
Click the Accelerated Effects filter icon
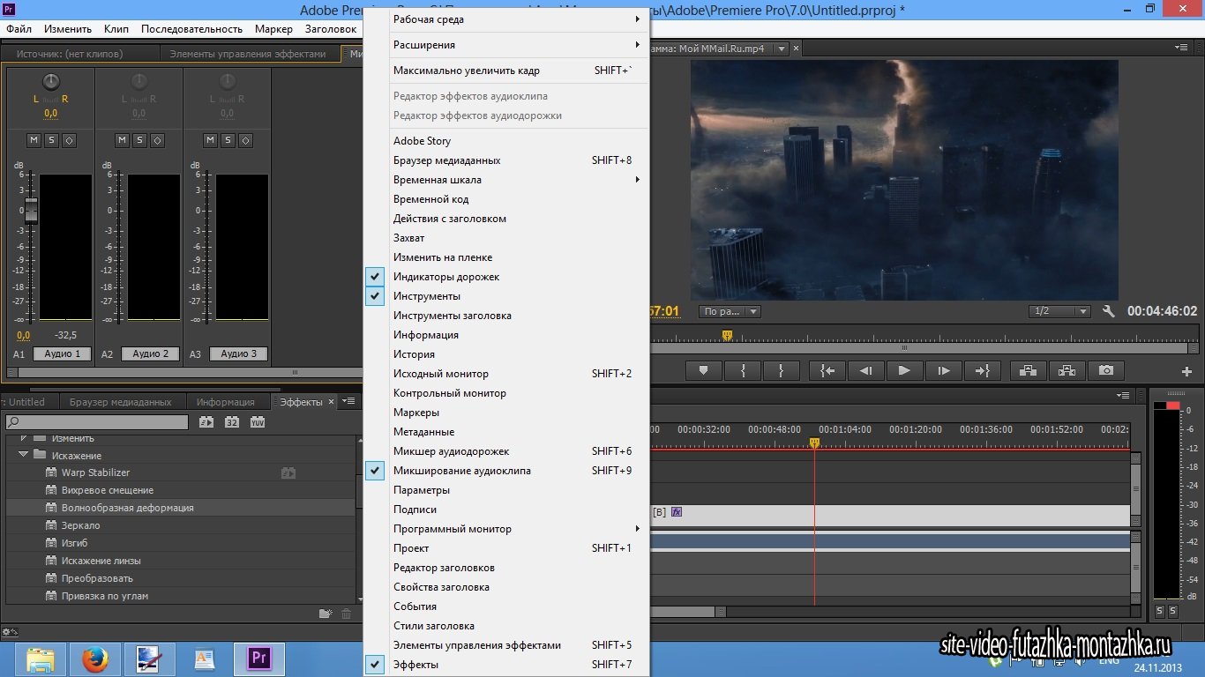(x=206, y=422)
